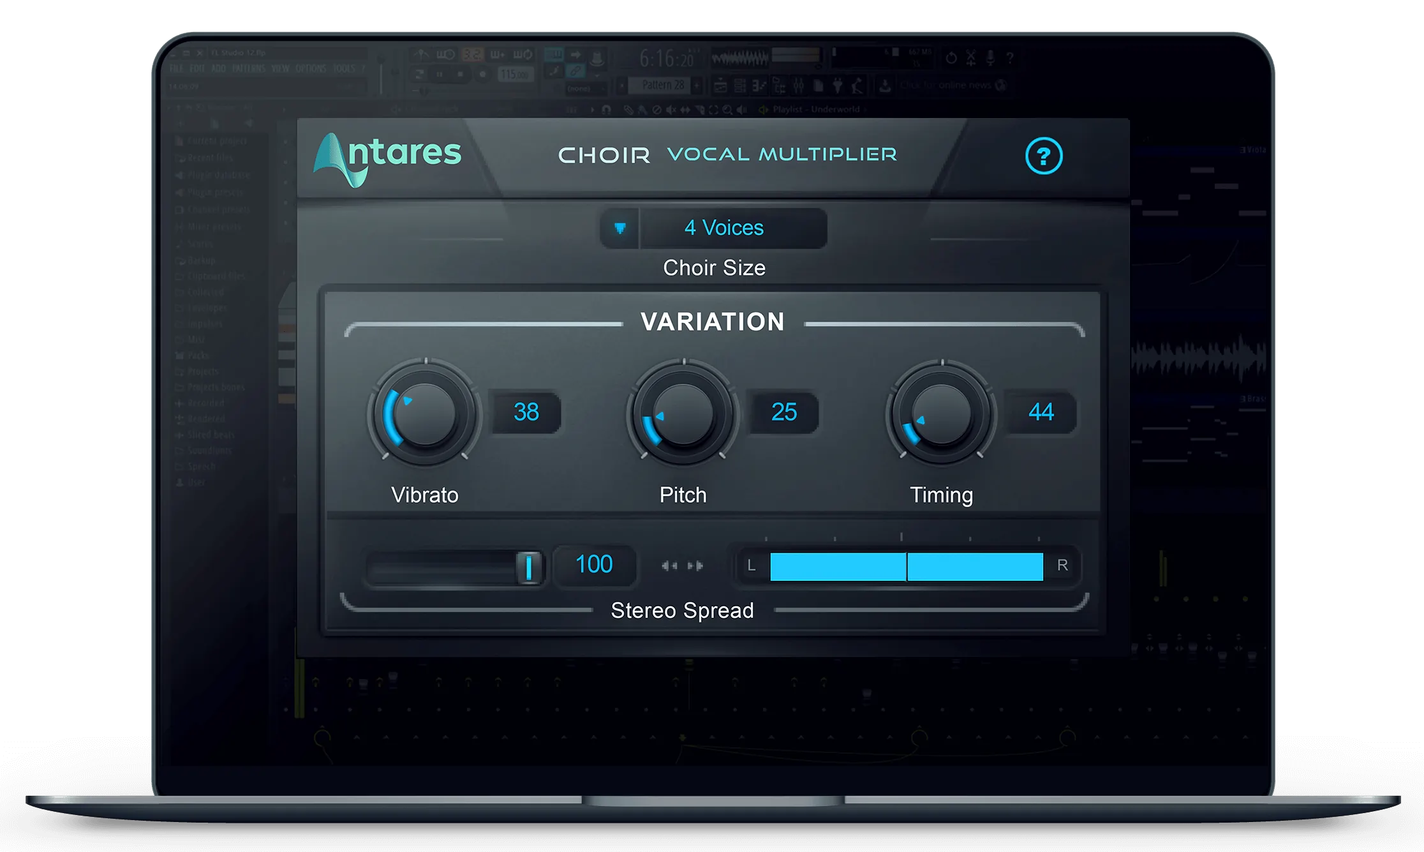Toggle the L channel marker on Stereo Spread
Image resolution: width=1424 pixels, height=852 pixels.
750,564
